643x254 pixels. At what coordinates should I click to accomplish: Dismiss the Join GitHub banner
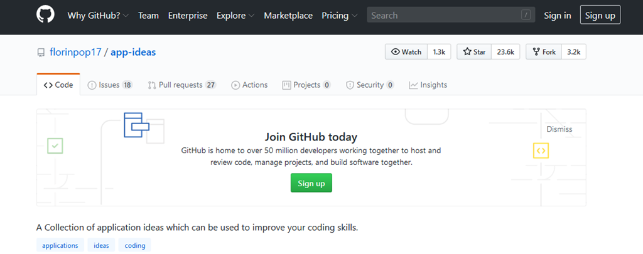[x=559, y=129]
